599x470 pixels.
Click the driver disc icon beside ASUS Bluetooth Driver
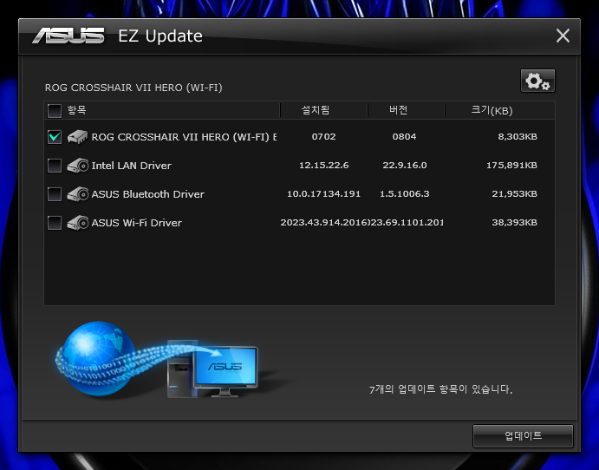coord(77,194)
